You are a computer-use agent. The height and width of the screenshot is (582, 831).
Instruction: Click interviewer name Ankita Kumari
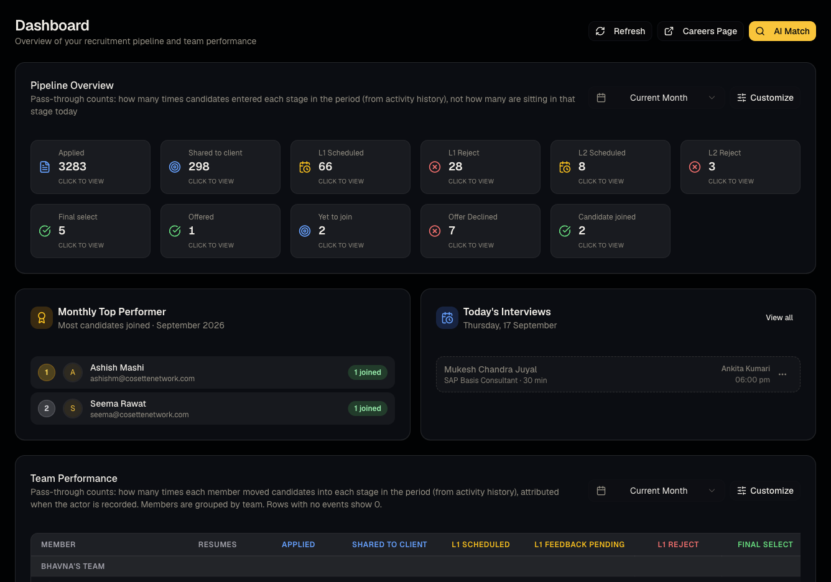pyautogui.click(x=746, y=369)
